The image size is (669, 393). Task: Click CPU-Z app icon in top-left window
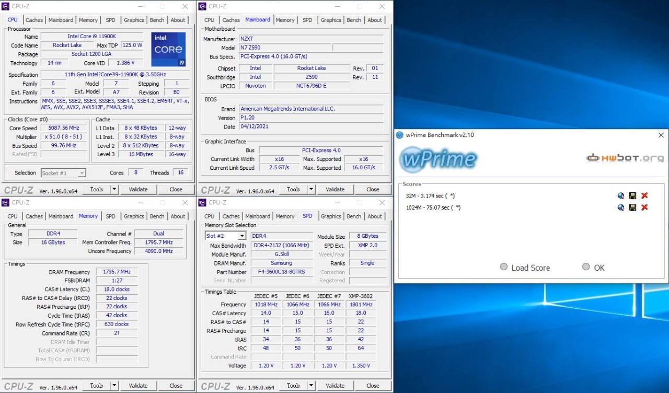[6, 6]
